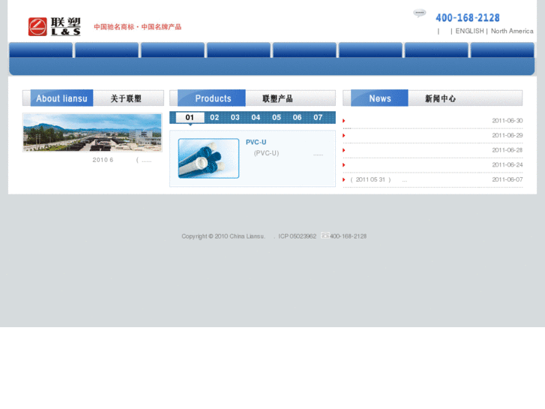Open the North America site link

(512, 31)
